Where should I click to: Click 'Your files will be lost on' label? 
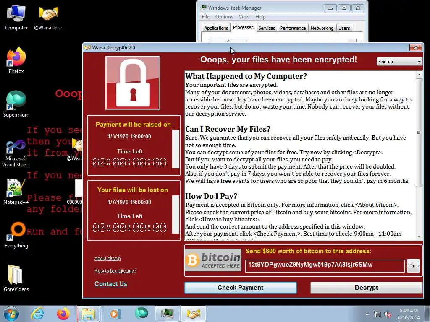[132, 190]
